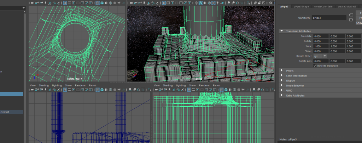The height and width of the screenshot is (143, 362).
Task: Click camera icon in bottom-right viewport toolbar
Action: point(156,90)
